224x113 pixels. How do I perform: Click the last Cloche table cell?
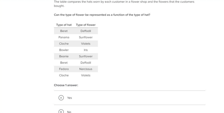64,75
